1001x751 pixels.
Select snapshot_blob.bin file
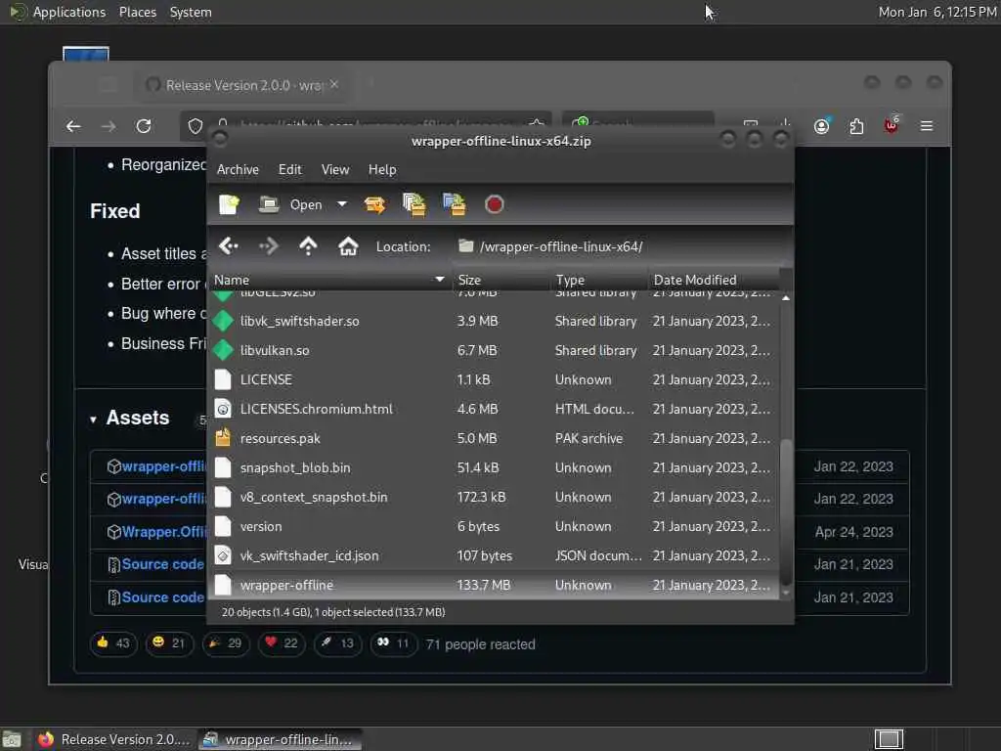coord(494,467)
